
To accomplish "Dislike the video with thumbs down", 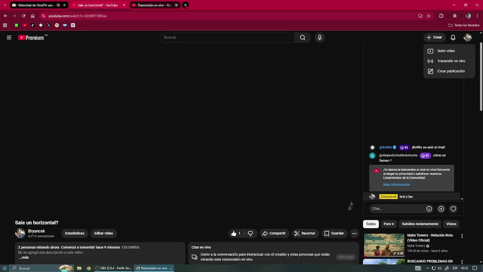I will click(x=250, y=233).
